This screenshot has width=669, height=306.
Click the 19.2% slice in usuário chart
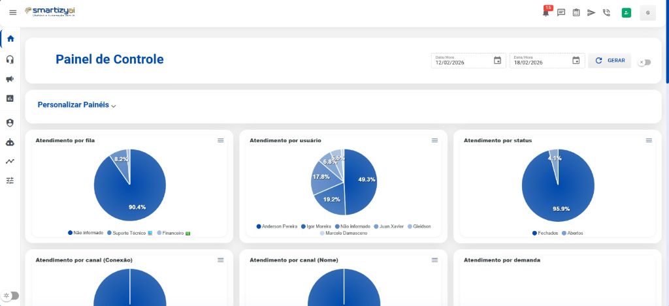click(x=331, y=200)
